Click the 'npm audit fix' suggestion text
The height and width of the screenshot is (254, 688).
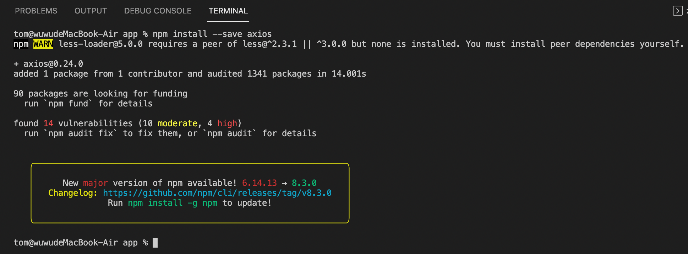click(81, 133)
